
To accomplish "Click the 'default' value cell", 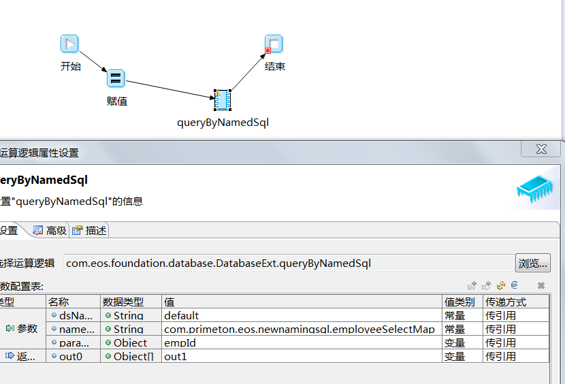I will 302,315.
